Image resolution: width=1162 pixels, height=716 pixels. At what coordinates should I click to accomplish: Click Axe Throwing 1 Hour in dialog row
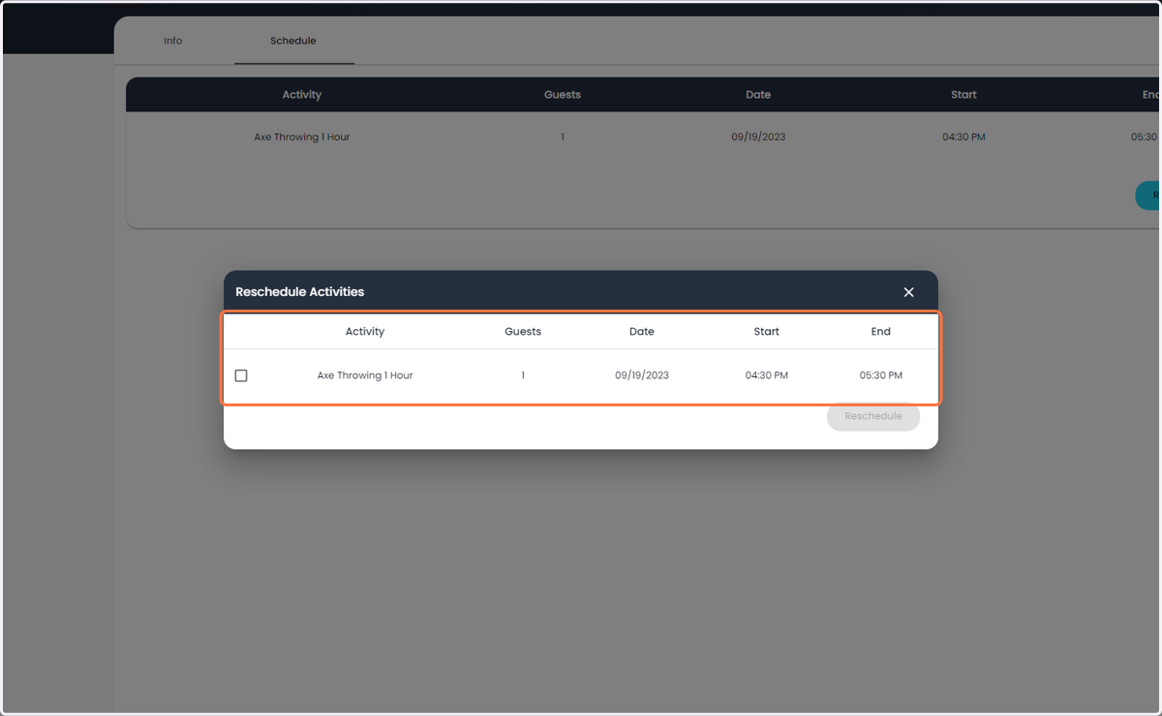tap(365, 375)
